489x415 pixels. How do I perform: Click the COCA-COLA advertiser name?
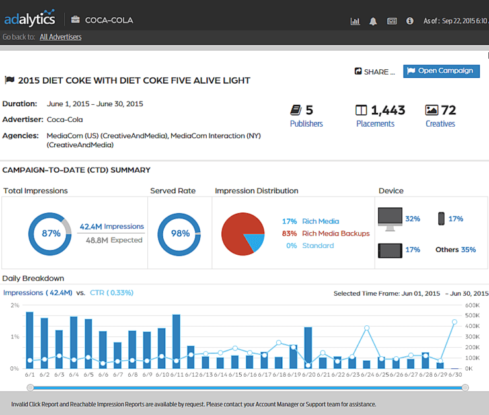coord(109,20)
